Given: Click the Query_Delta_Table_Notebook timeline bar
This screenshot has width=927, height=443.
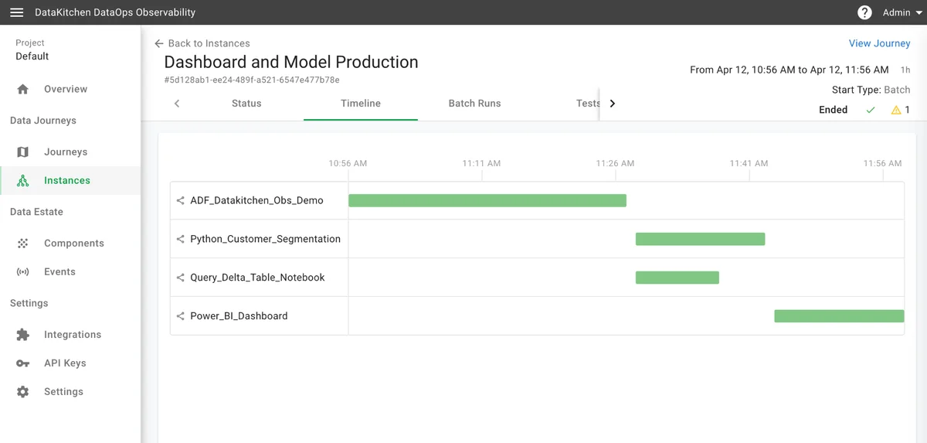Looking at the screenshot, I should click(x=677, y=278).
